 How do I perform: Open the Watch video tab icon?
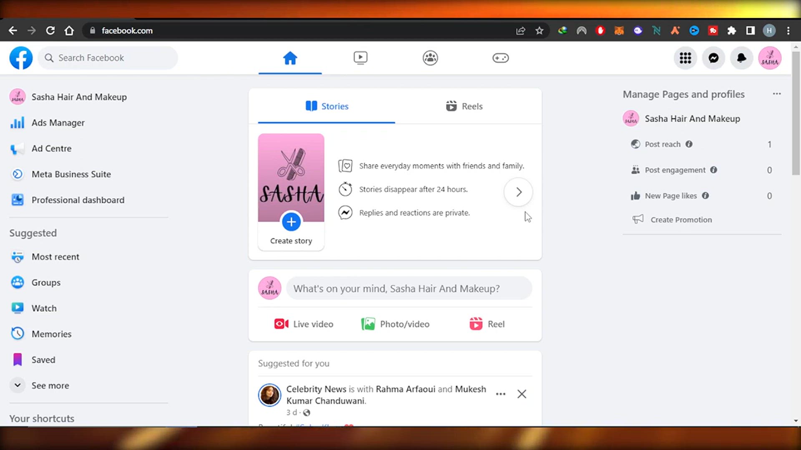360,58
